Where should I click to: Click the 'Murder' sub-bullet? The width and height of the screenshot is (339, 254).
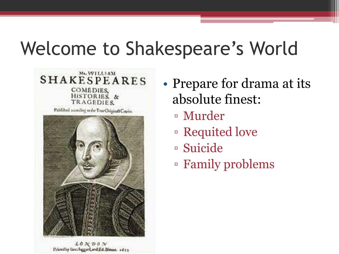[x=204, y=116]
